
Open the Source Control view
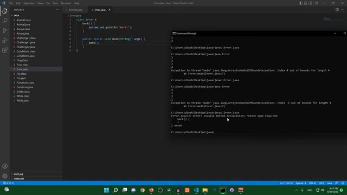coord(5,30)
